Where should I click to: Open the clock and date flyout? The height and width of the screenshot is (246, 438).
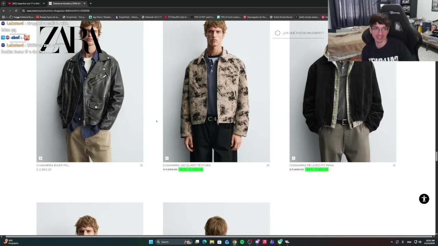coord(429,242)
